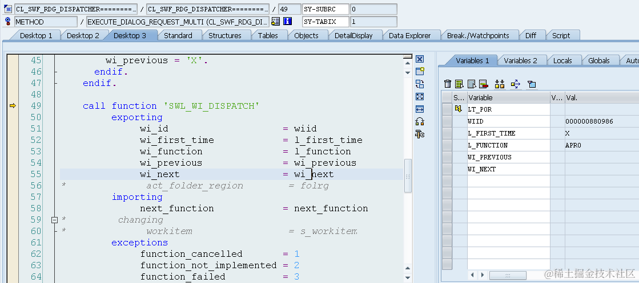The height and width of the screenshot is (283, 639).
Task: Switch to Desktop 2 tab
Action: click(83, 35)
